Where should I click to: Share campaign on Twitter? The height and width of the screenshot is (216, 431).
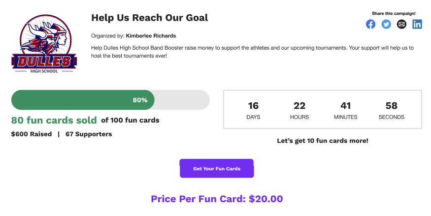pos(386,24)
